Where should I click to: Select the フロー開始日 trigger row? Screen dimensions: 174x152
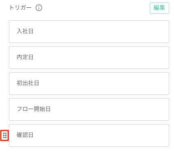click(89, 109)
